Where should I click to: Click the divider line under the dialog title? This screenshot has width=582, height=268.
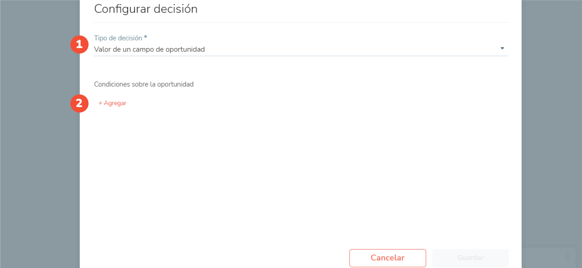[x=300, y=22]
